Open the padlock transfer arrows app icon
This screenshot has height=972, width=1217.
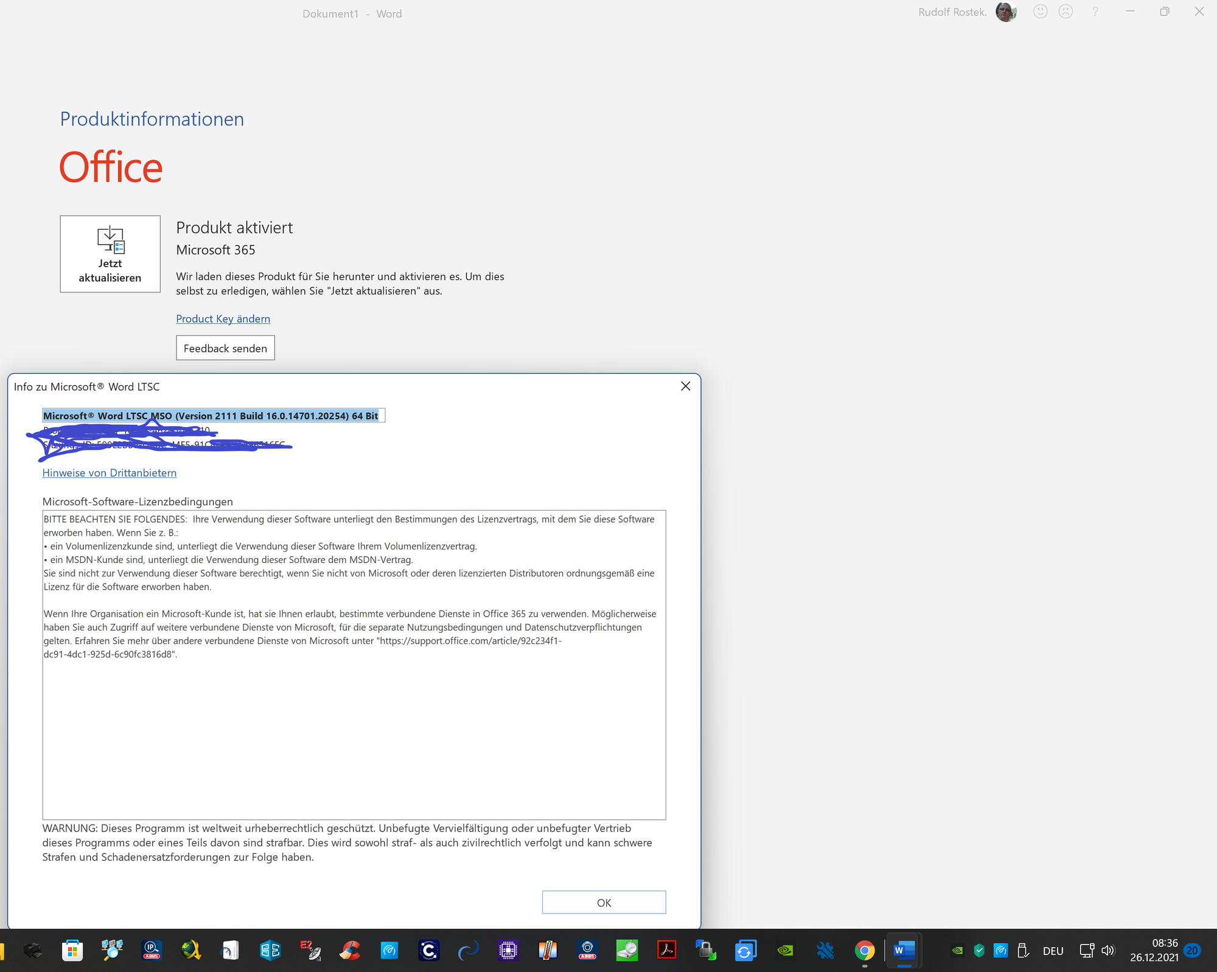coord(706,951)
